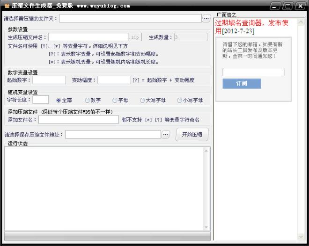The height and width of the screenshot is (246, 309).
Task: Click the 起始数字 input box
Action: 49,80
